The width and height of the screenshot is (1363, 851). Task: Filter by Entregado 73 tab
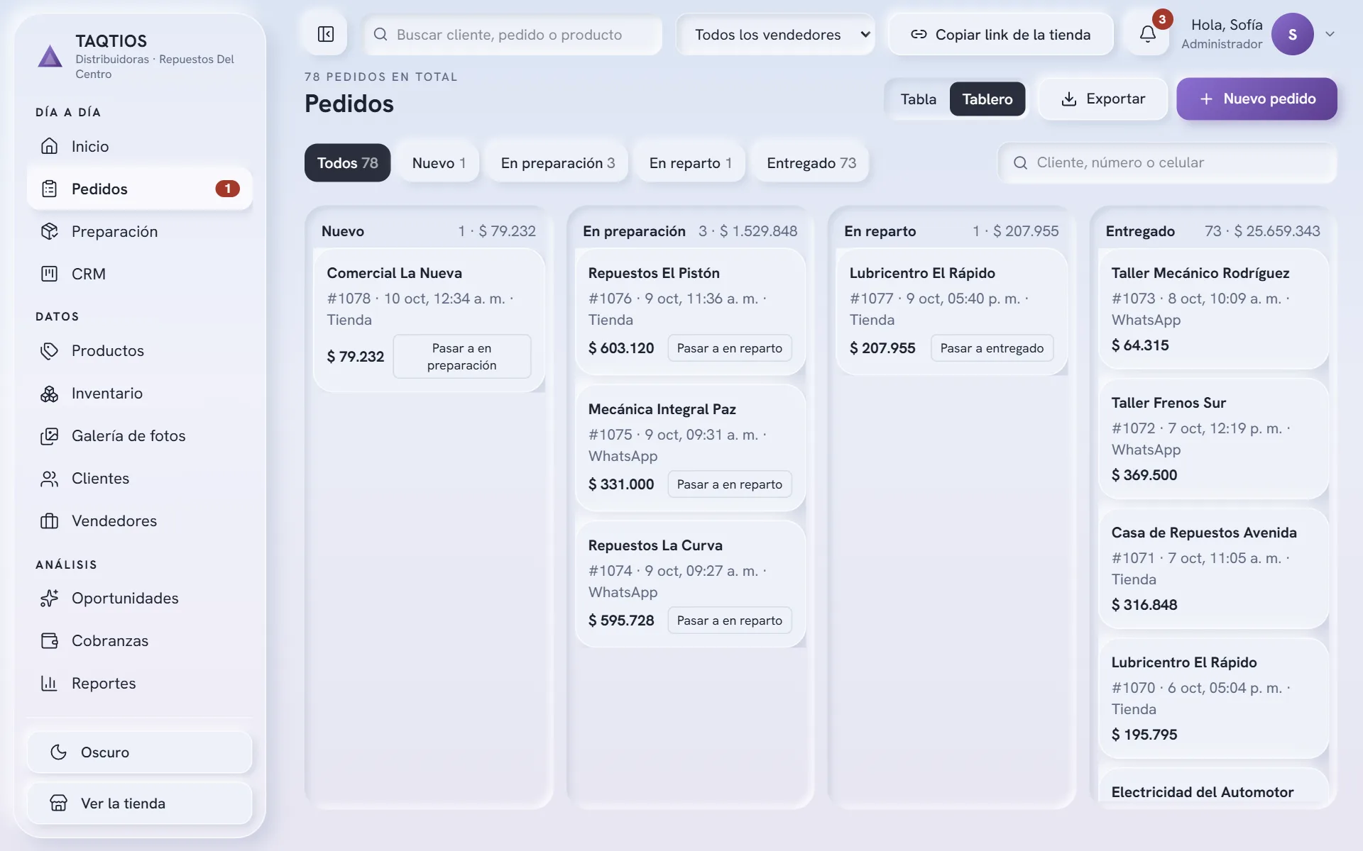811,162
